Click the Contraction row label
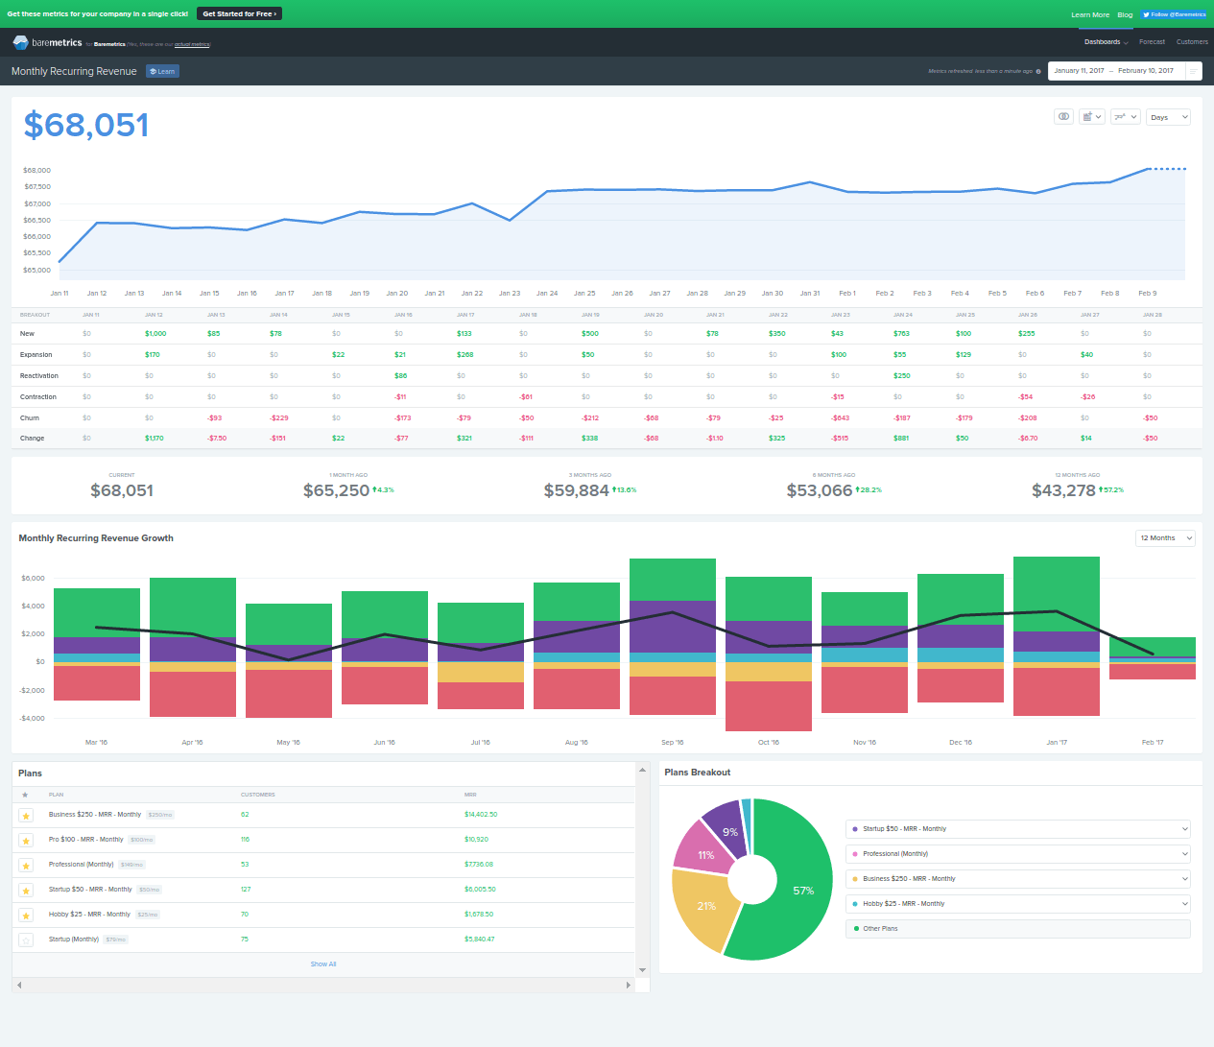Viewport: 1214px width, 1047px height. point(38,397)
